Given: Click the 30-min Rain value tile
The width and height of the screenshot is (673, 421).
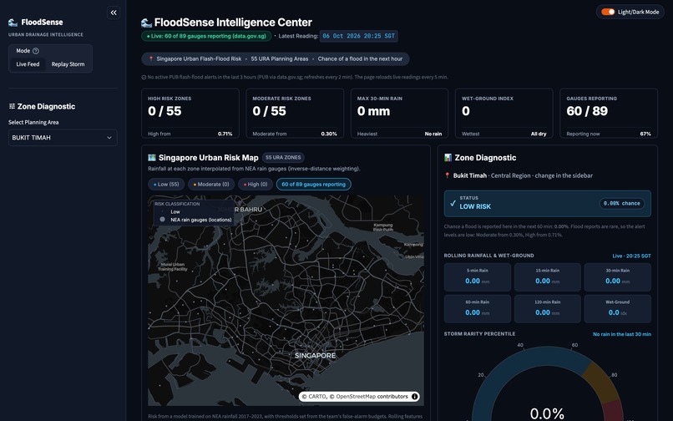Looking at the screenshot, I should pyautogui.click(x=618, y=277).
